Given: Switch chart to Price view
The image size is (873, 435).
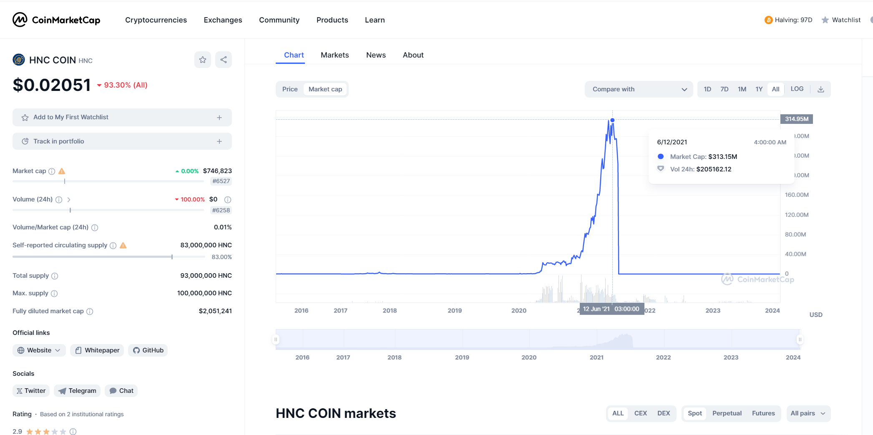Looking at the screenshot, I should [x=290, y=89].
